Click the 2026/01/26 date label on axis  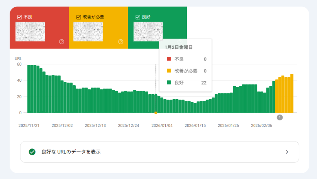pyautogui.click(x=228, y=125)
